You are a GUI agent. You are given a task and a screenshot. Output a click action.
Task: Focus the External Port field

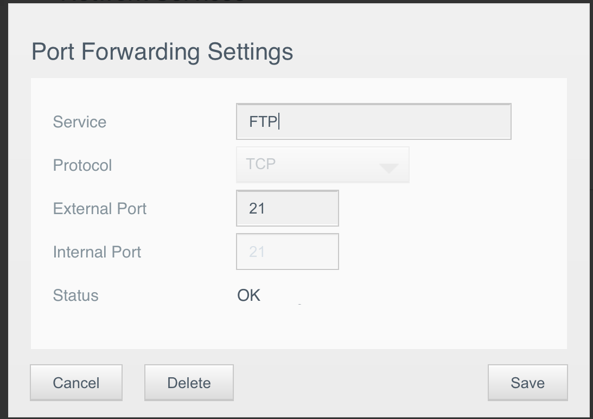[288, 208]
